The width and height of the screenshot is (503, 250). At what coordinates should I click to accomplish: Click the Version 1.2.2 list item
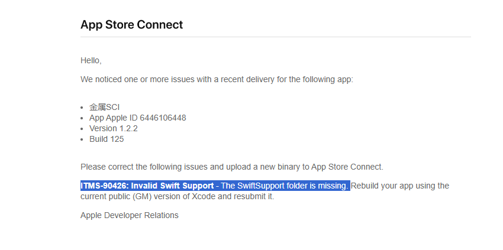click(x=114, y=128)
